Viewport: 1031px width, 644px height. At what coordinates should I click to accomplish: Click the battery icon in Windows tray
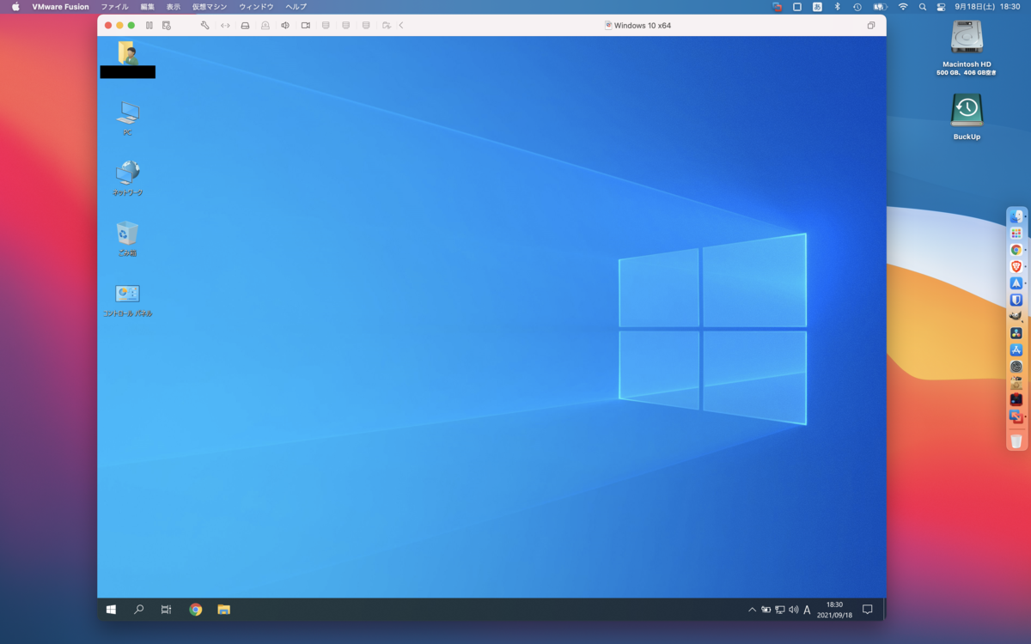[766, 610]
